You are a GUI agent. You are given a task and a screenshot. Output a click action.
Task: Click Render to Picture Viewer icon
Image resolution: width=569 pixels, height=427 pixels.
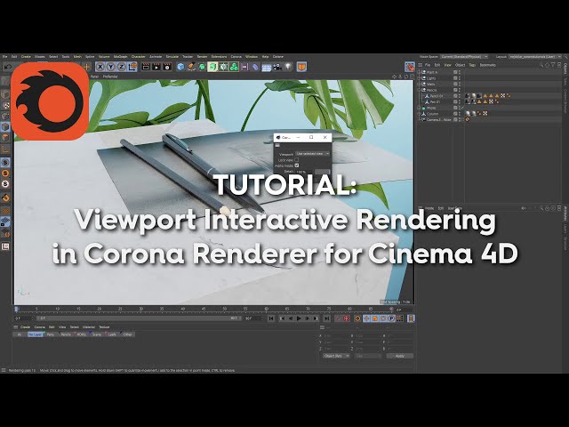point(156,67)
